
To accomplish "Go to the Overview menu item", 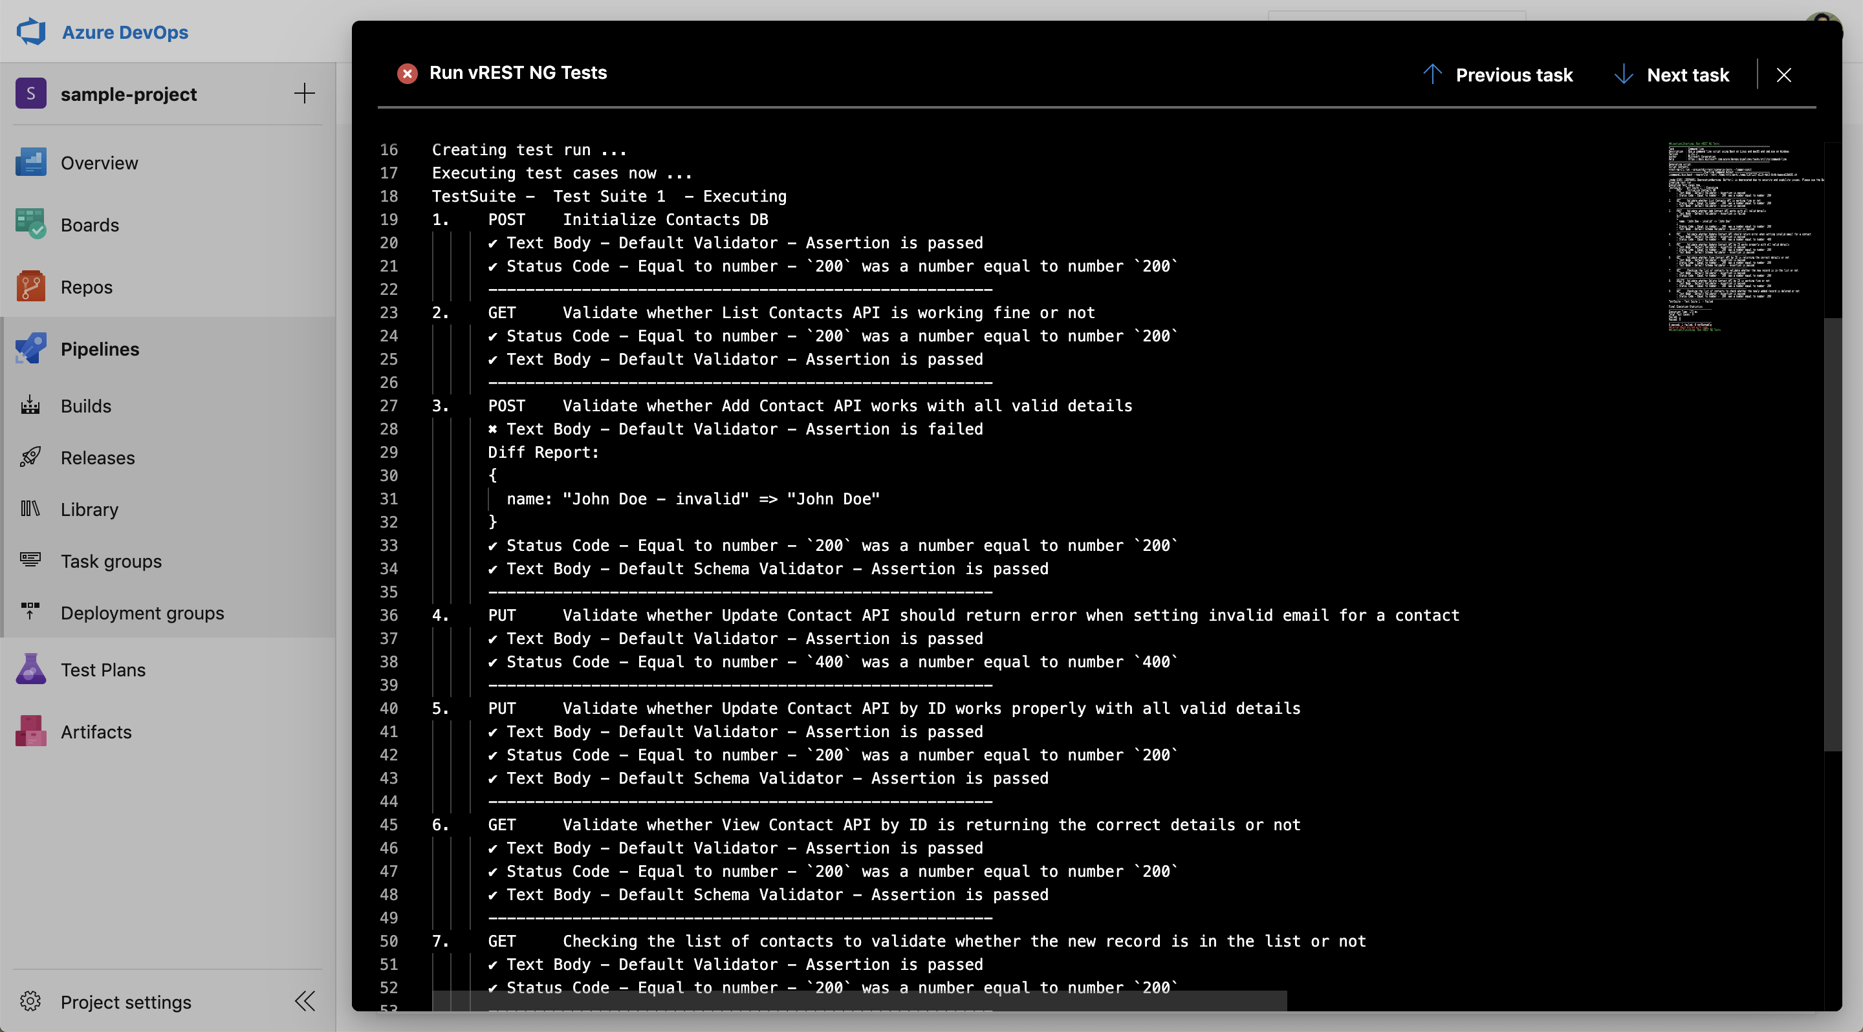I will pos(99,162).
